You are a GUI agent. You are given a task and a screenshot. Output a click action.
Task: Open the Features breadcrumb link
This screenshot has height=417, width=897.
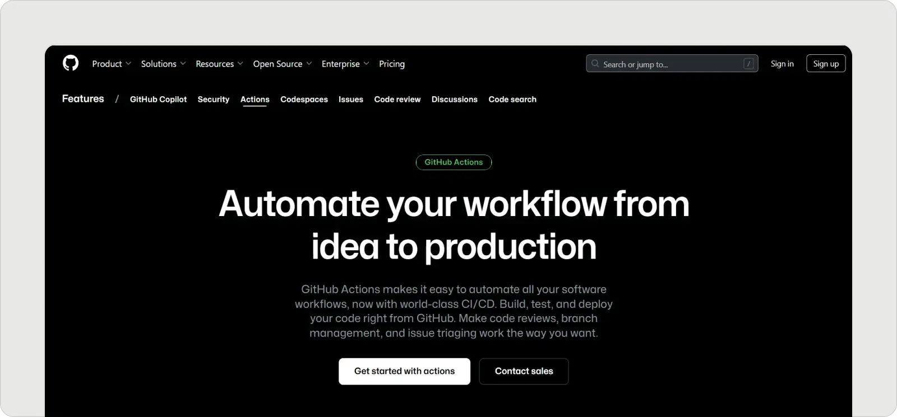coord(83,99)
